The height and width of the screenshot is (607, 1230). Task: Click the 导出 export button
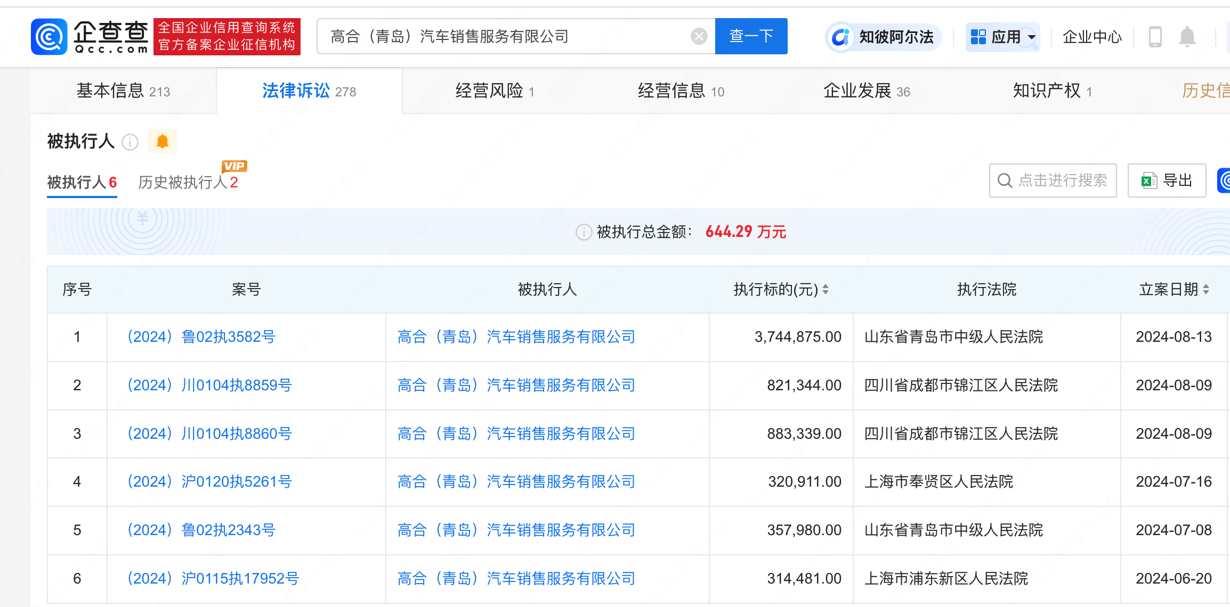tap(1167, 181)
